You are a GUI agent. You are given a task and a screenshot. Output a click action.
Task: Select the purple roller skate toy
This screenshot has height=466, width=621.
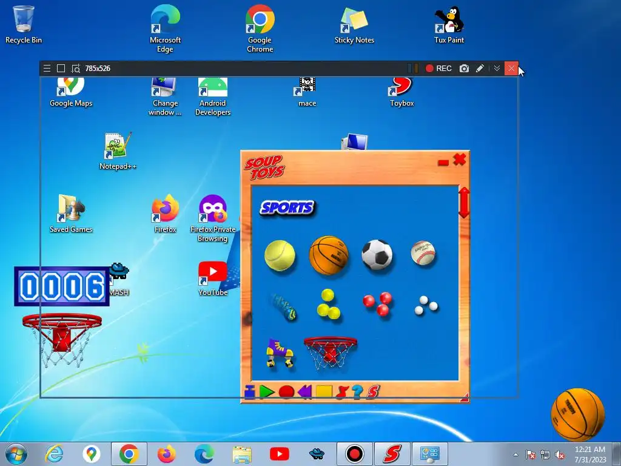(x=280, y=353)
